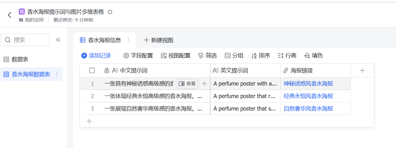
Task: Toggle the select-all checkbox in header
Action: 92,71
